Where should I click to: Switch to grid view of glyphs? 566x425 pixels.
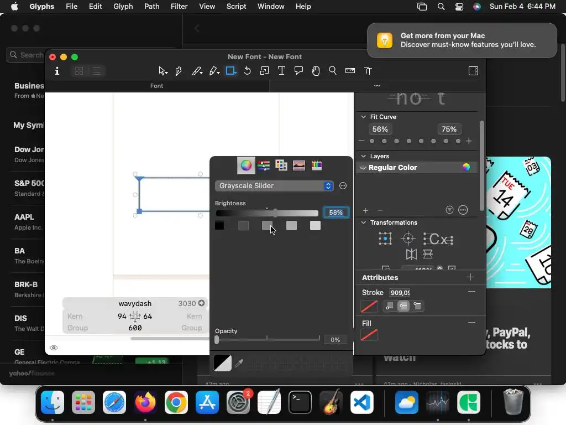pyautogui.click(x=79, y=71)
